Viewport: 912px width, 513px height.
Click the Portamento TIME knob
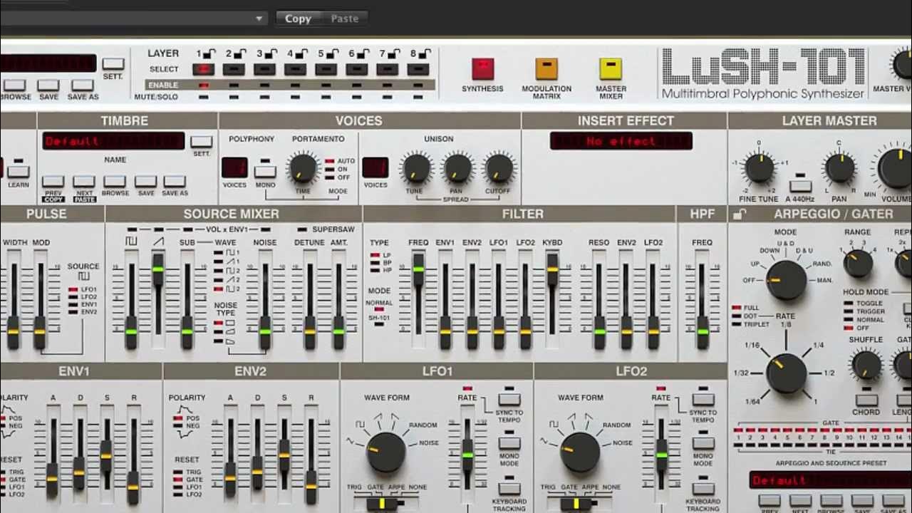click(303, 168)
